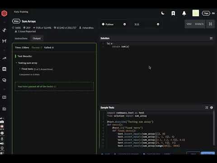
Task: Click the Sum Arrays kata title
Action: tap(28, 21)
